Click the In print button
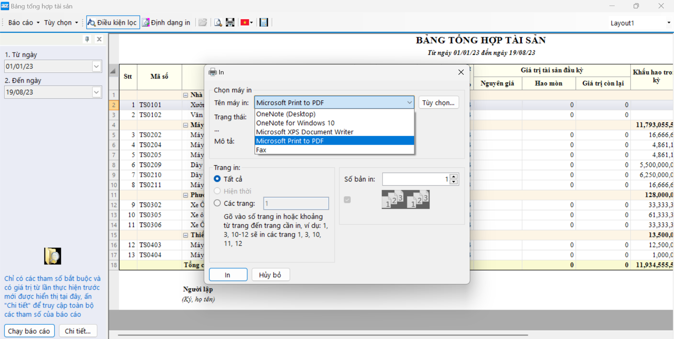The width and height of the screenshot is (674, 339). [x=228, y=275]
